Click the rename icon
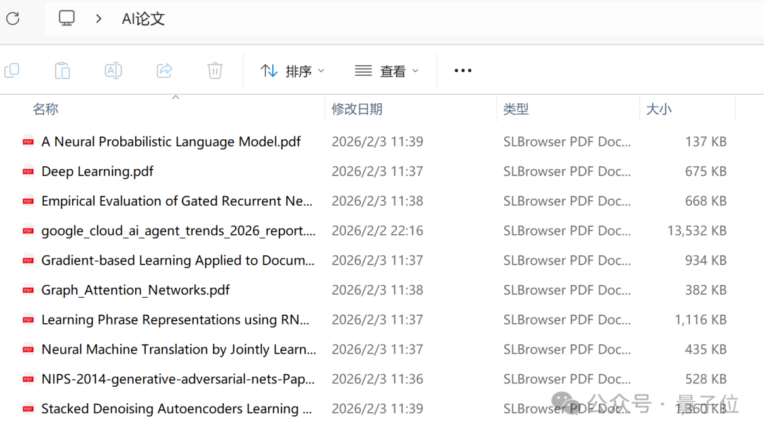This screenshot has height=435, width=764. (x=113, y=71)
